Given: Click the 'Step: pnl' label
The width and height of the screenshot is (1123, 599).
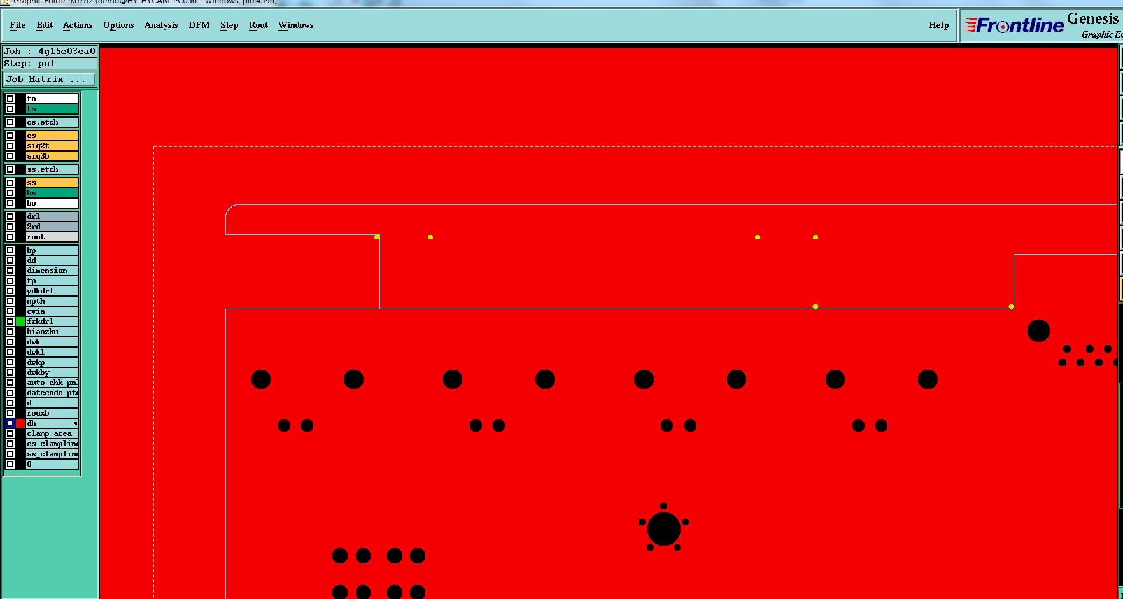Looking at the screenshot, I should (x=50, y=64).
